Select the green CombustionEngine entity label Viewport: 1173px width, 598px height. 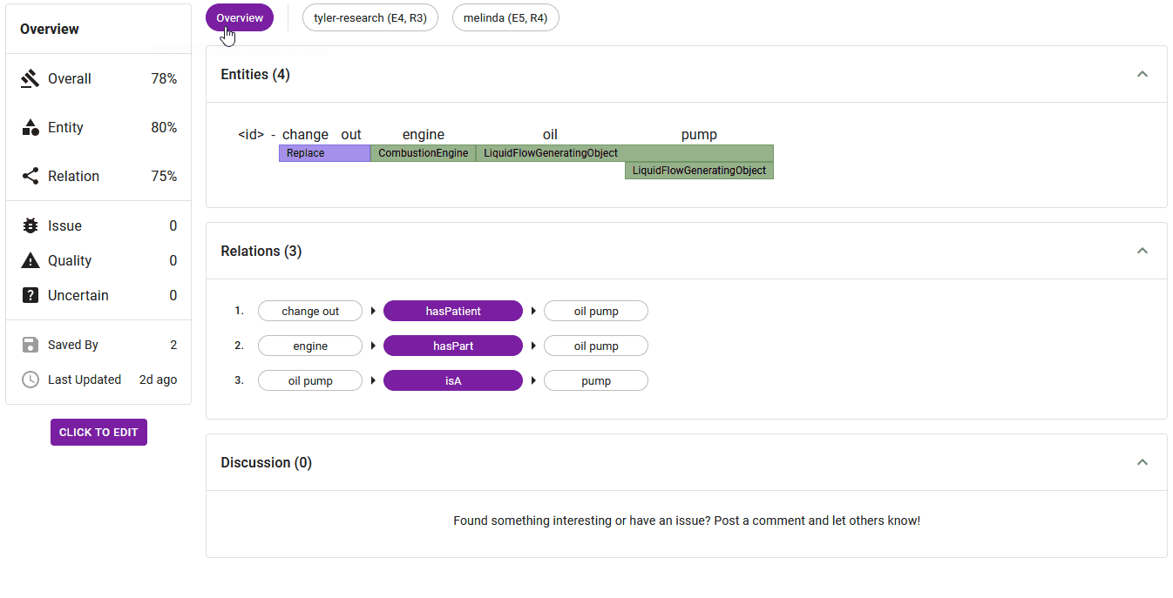tap(423, 153)
